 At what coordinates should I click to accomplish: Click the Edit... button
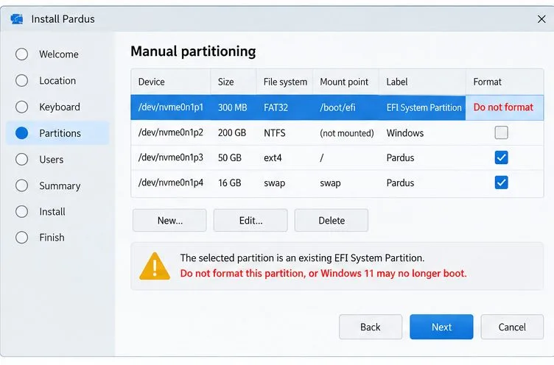(250, 220)
